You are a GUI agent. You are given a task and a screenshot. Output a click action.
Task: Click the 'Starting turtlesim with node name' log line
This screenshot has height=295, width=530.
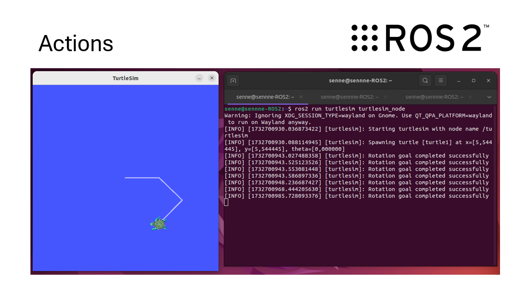[358, 132]
